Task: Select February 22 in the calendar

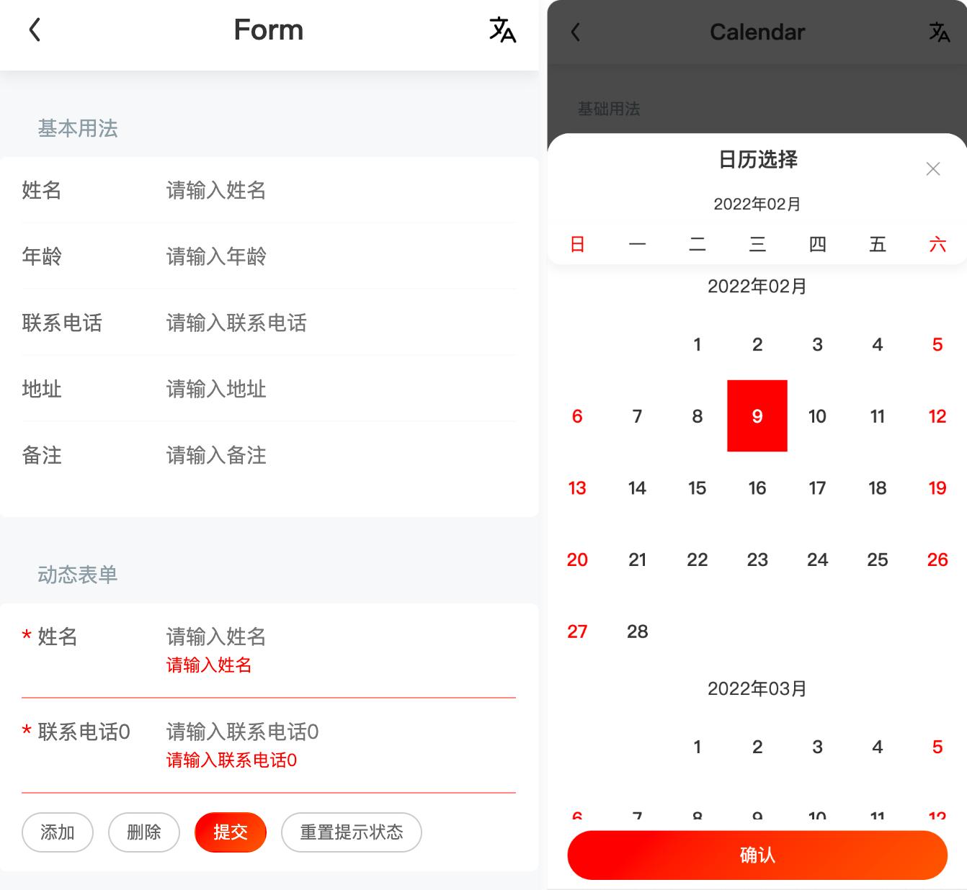Action: (x=698, y=559)
